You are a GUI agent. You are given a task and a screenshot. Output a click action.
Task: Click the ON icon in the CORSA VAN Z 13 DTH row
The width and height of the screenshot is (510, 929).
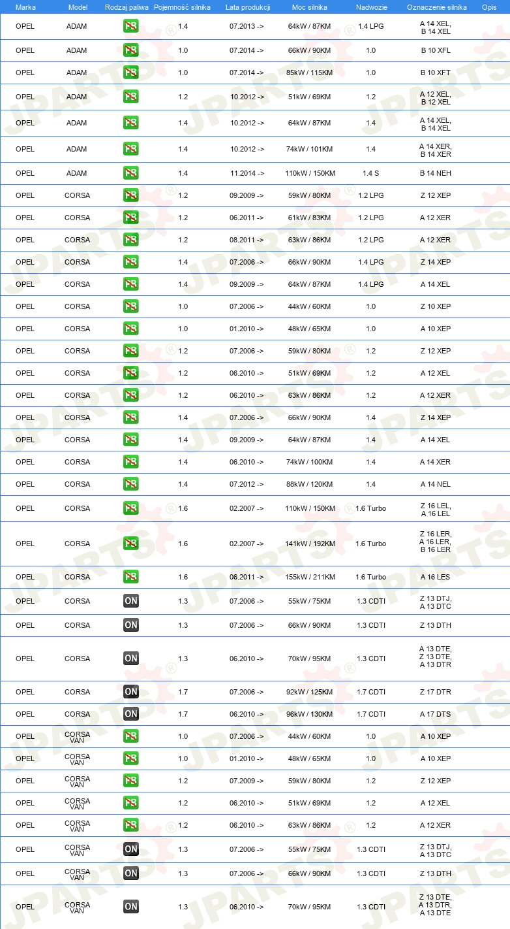[x=130, y=873]
